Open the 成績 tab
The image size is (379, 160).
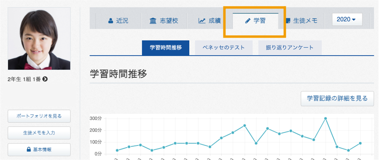point(210,21)
